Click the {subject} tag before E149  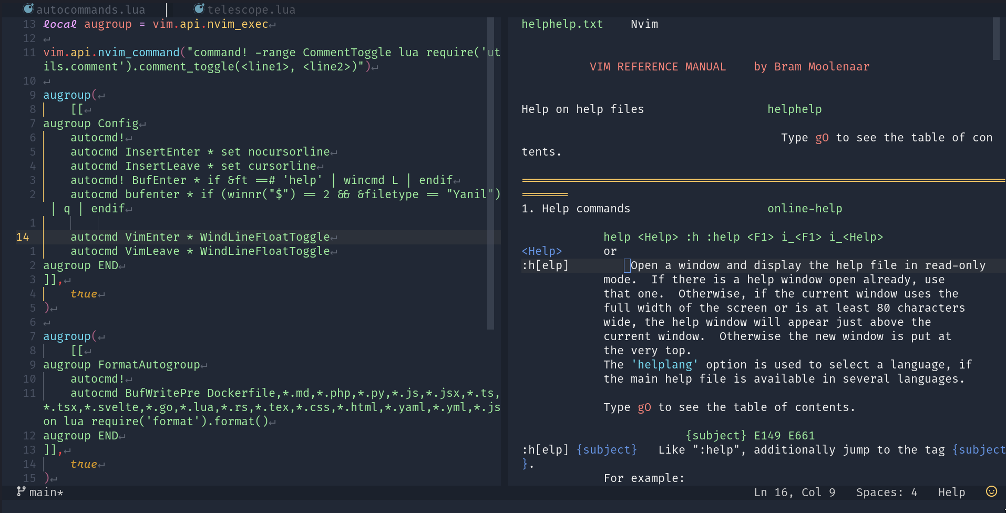point(716,436)
